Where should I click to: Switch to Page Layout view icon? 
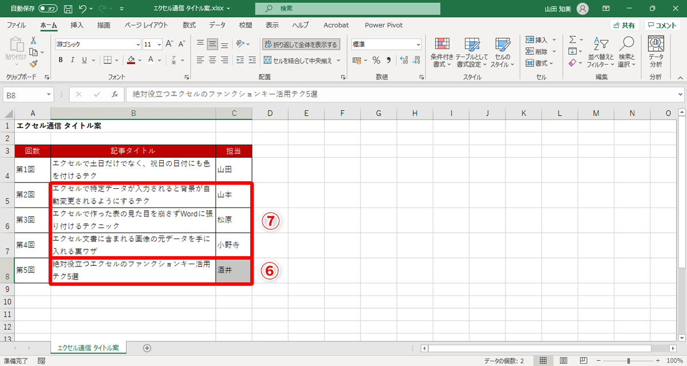(x=564, y=360)
